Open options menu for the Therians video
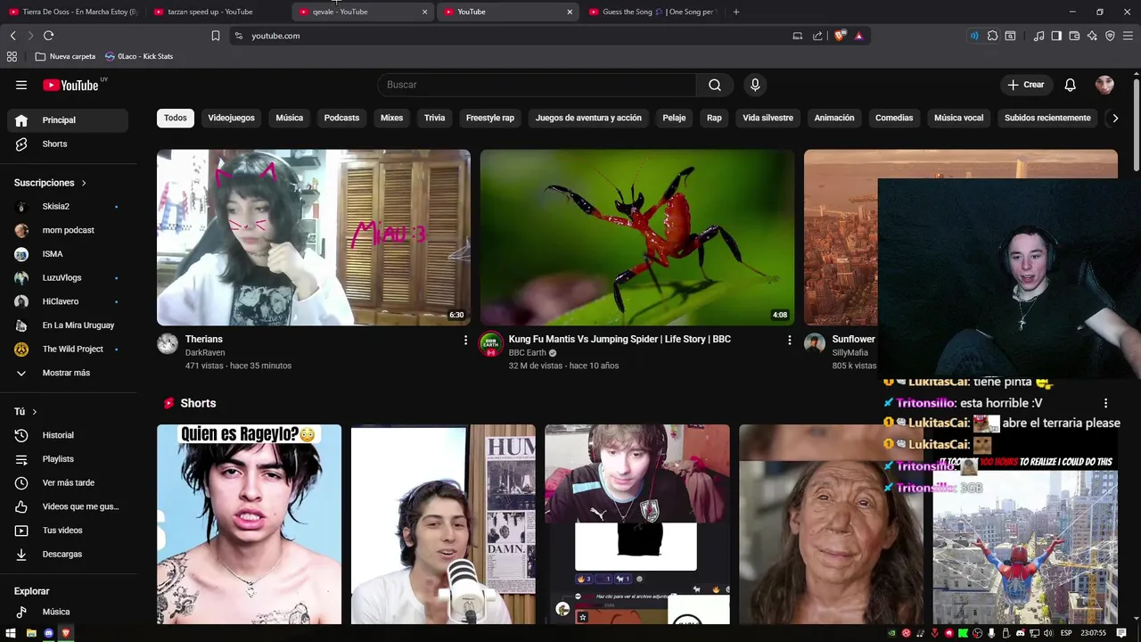Image resolution: width=1141 pixels, height=642 pixels. pos(465,340)
